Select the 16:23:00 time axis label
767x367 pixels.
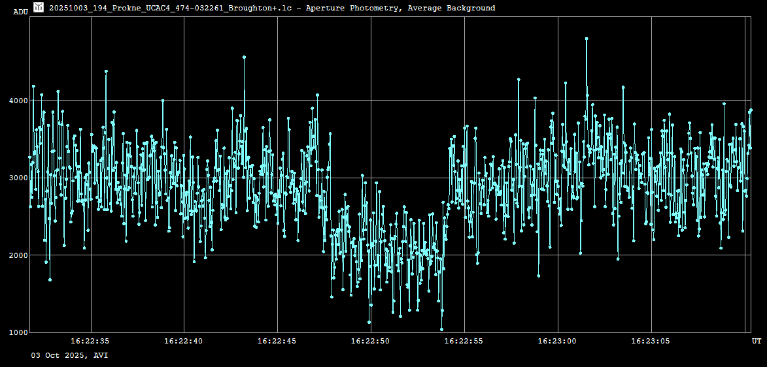[558, 341]
